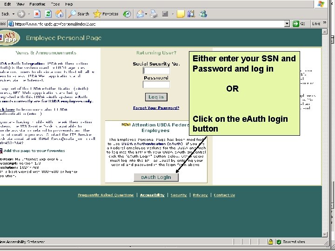This screenshot has height=251, width=335.
Task: Click Add this page to your favorites
Action: click(x=34, y=151)
